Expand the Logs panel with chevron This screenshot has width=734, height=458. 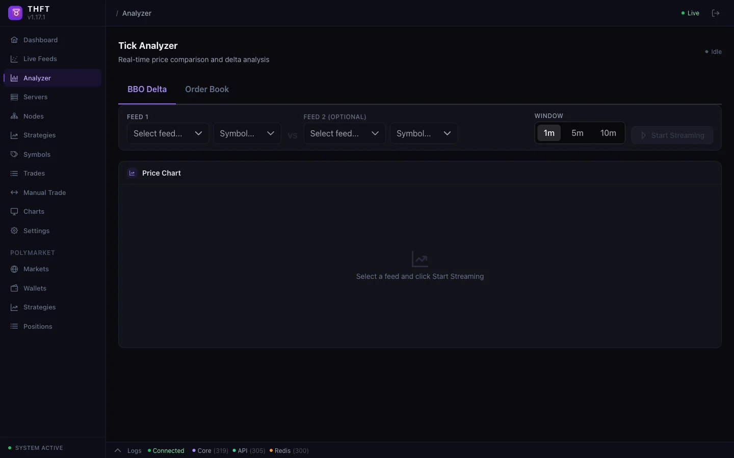[118, 451]
